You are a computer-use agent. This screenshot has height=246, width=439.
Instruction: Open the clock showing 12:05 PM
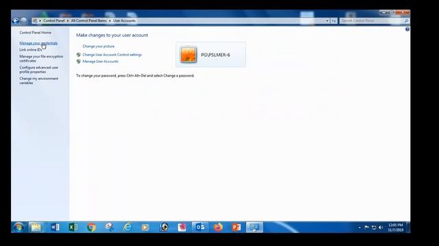point(396,228)
